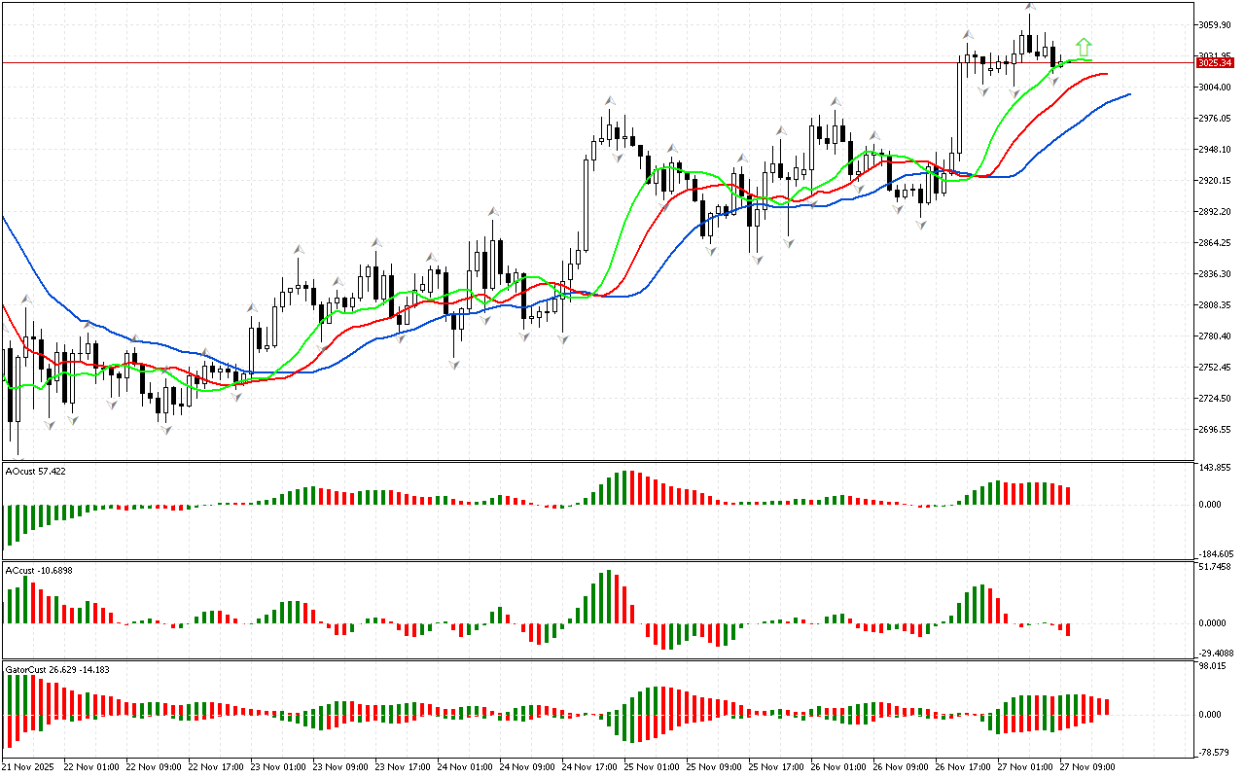Click the 143.855 label on AOcust scale
This screenshot has width=1245, height=778.
coord(1216,468)
